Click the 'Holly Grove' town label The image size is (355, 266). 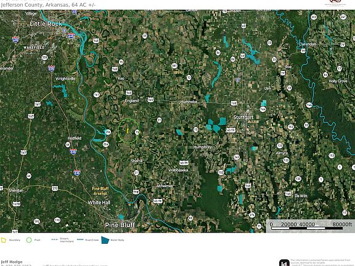[338, 81]
